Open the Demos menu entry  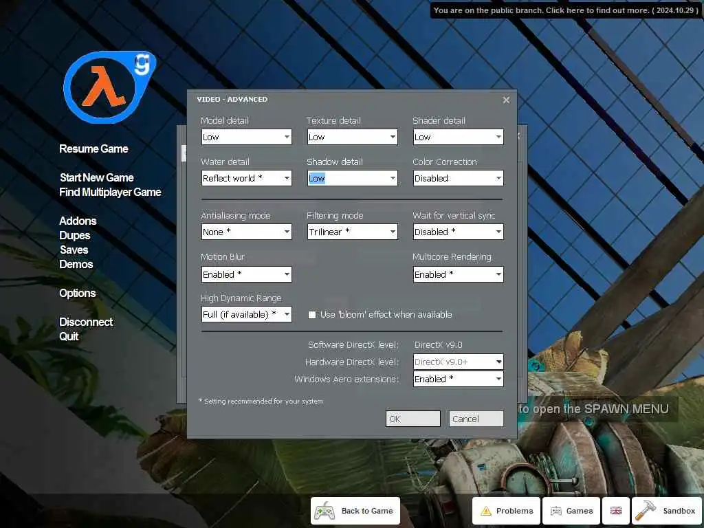[76, 264]
